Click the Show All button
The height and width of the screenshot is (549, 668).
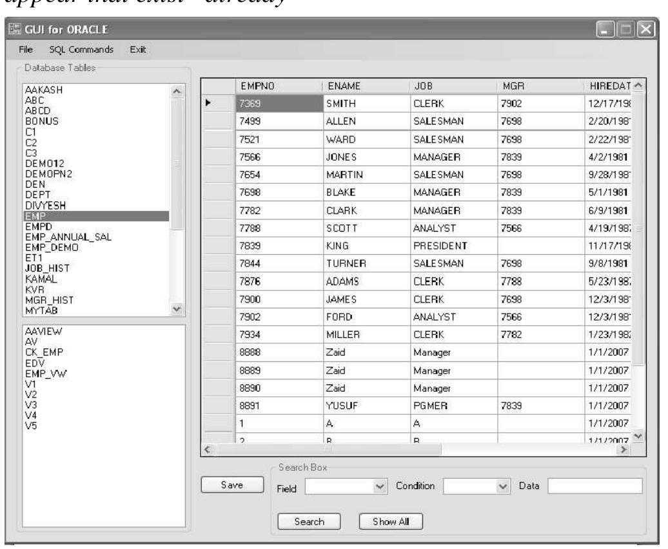(x=391, y=522)
